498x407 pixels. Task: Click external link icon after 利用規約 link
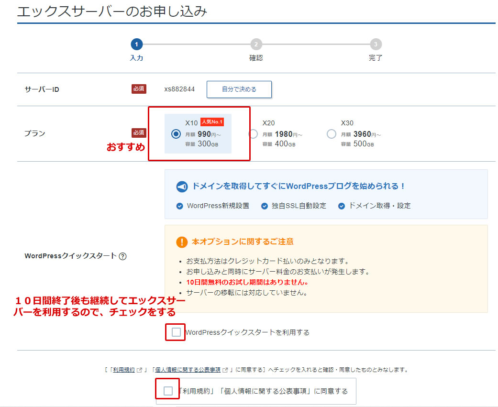pyautogui.click(x=139, y=370)
